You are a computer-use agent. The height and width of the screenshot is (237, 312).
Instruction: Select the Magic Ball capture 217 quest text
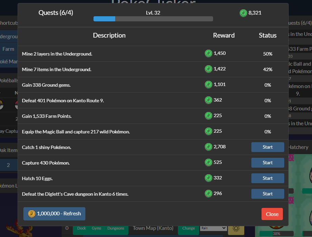[76, 132]
